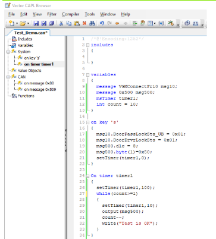Click the Save floppy disk icon
The width and height of the screenshot is (216, 239).
click(36, 23)
